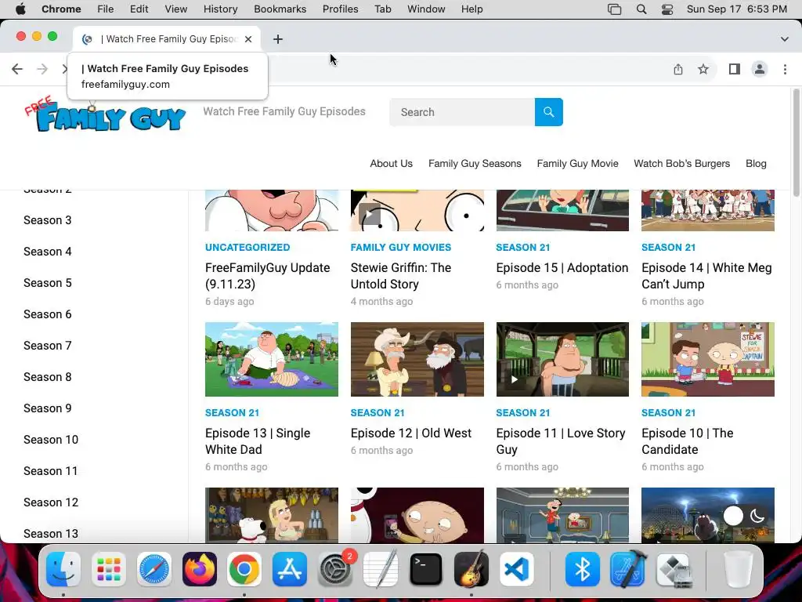Click the About Us nav link
The height and width of the screenshot is (602, 802).
click(x=392, y=164)
